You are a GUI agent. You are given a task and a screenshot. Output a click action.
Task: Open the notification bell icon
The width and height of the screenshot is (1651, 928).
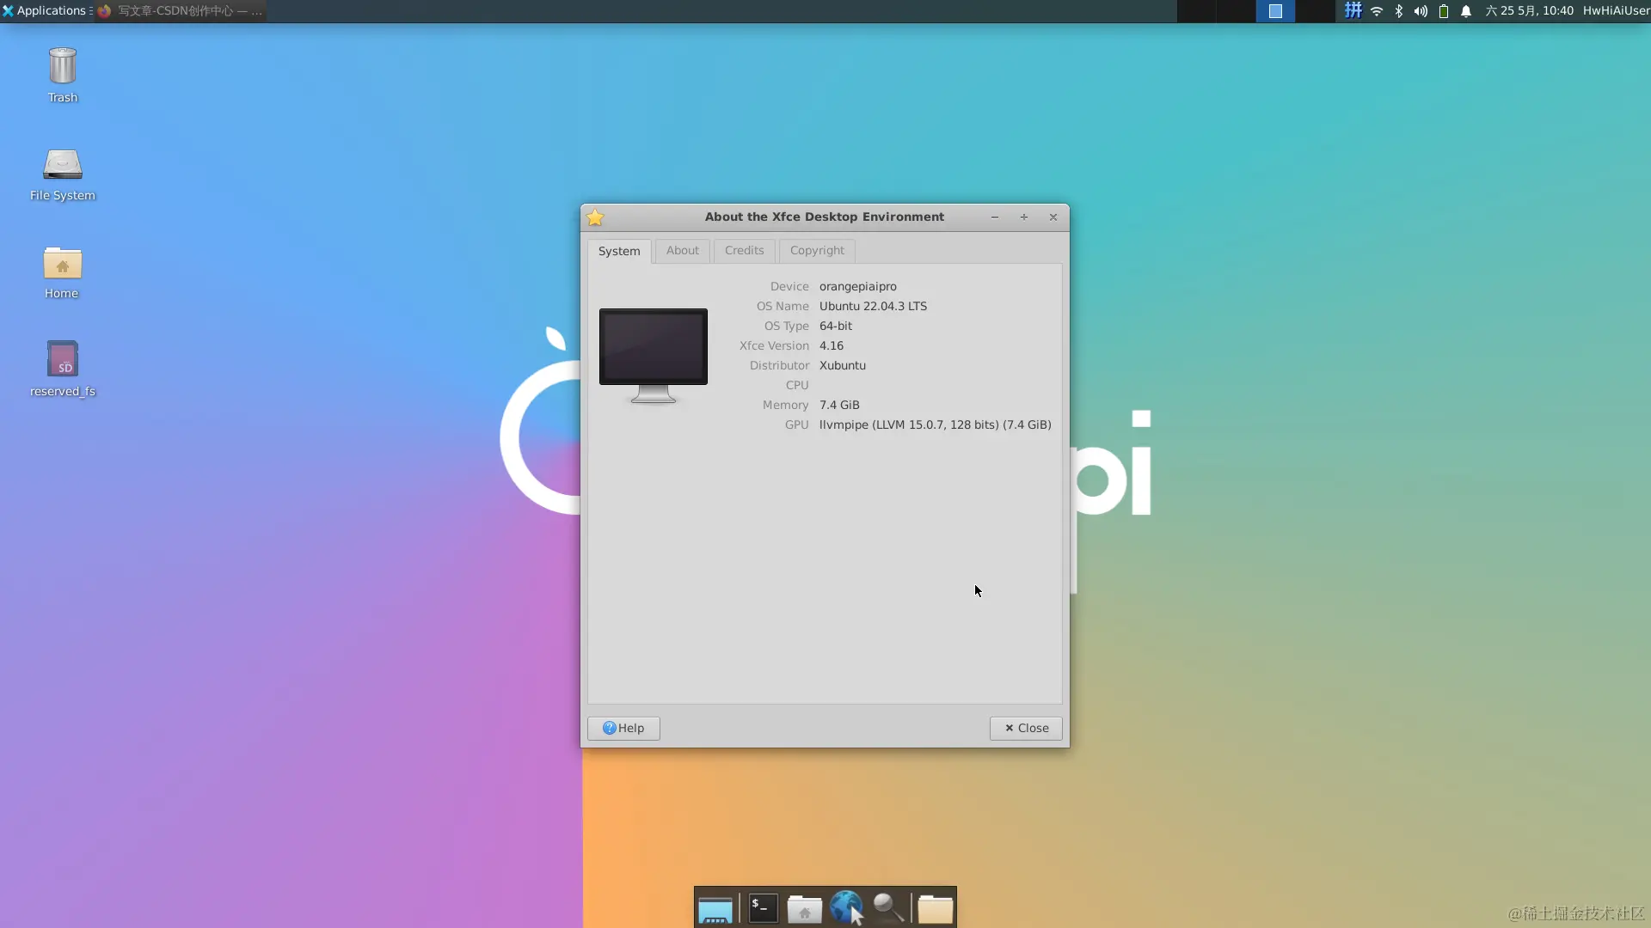(x=1466, y=11)
